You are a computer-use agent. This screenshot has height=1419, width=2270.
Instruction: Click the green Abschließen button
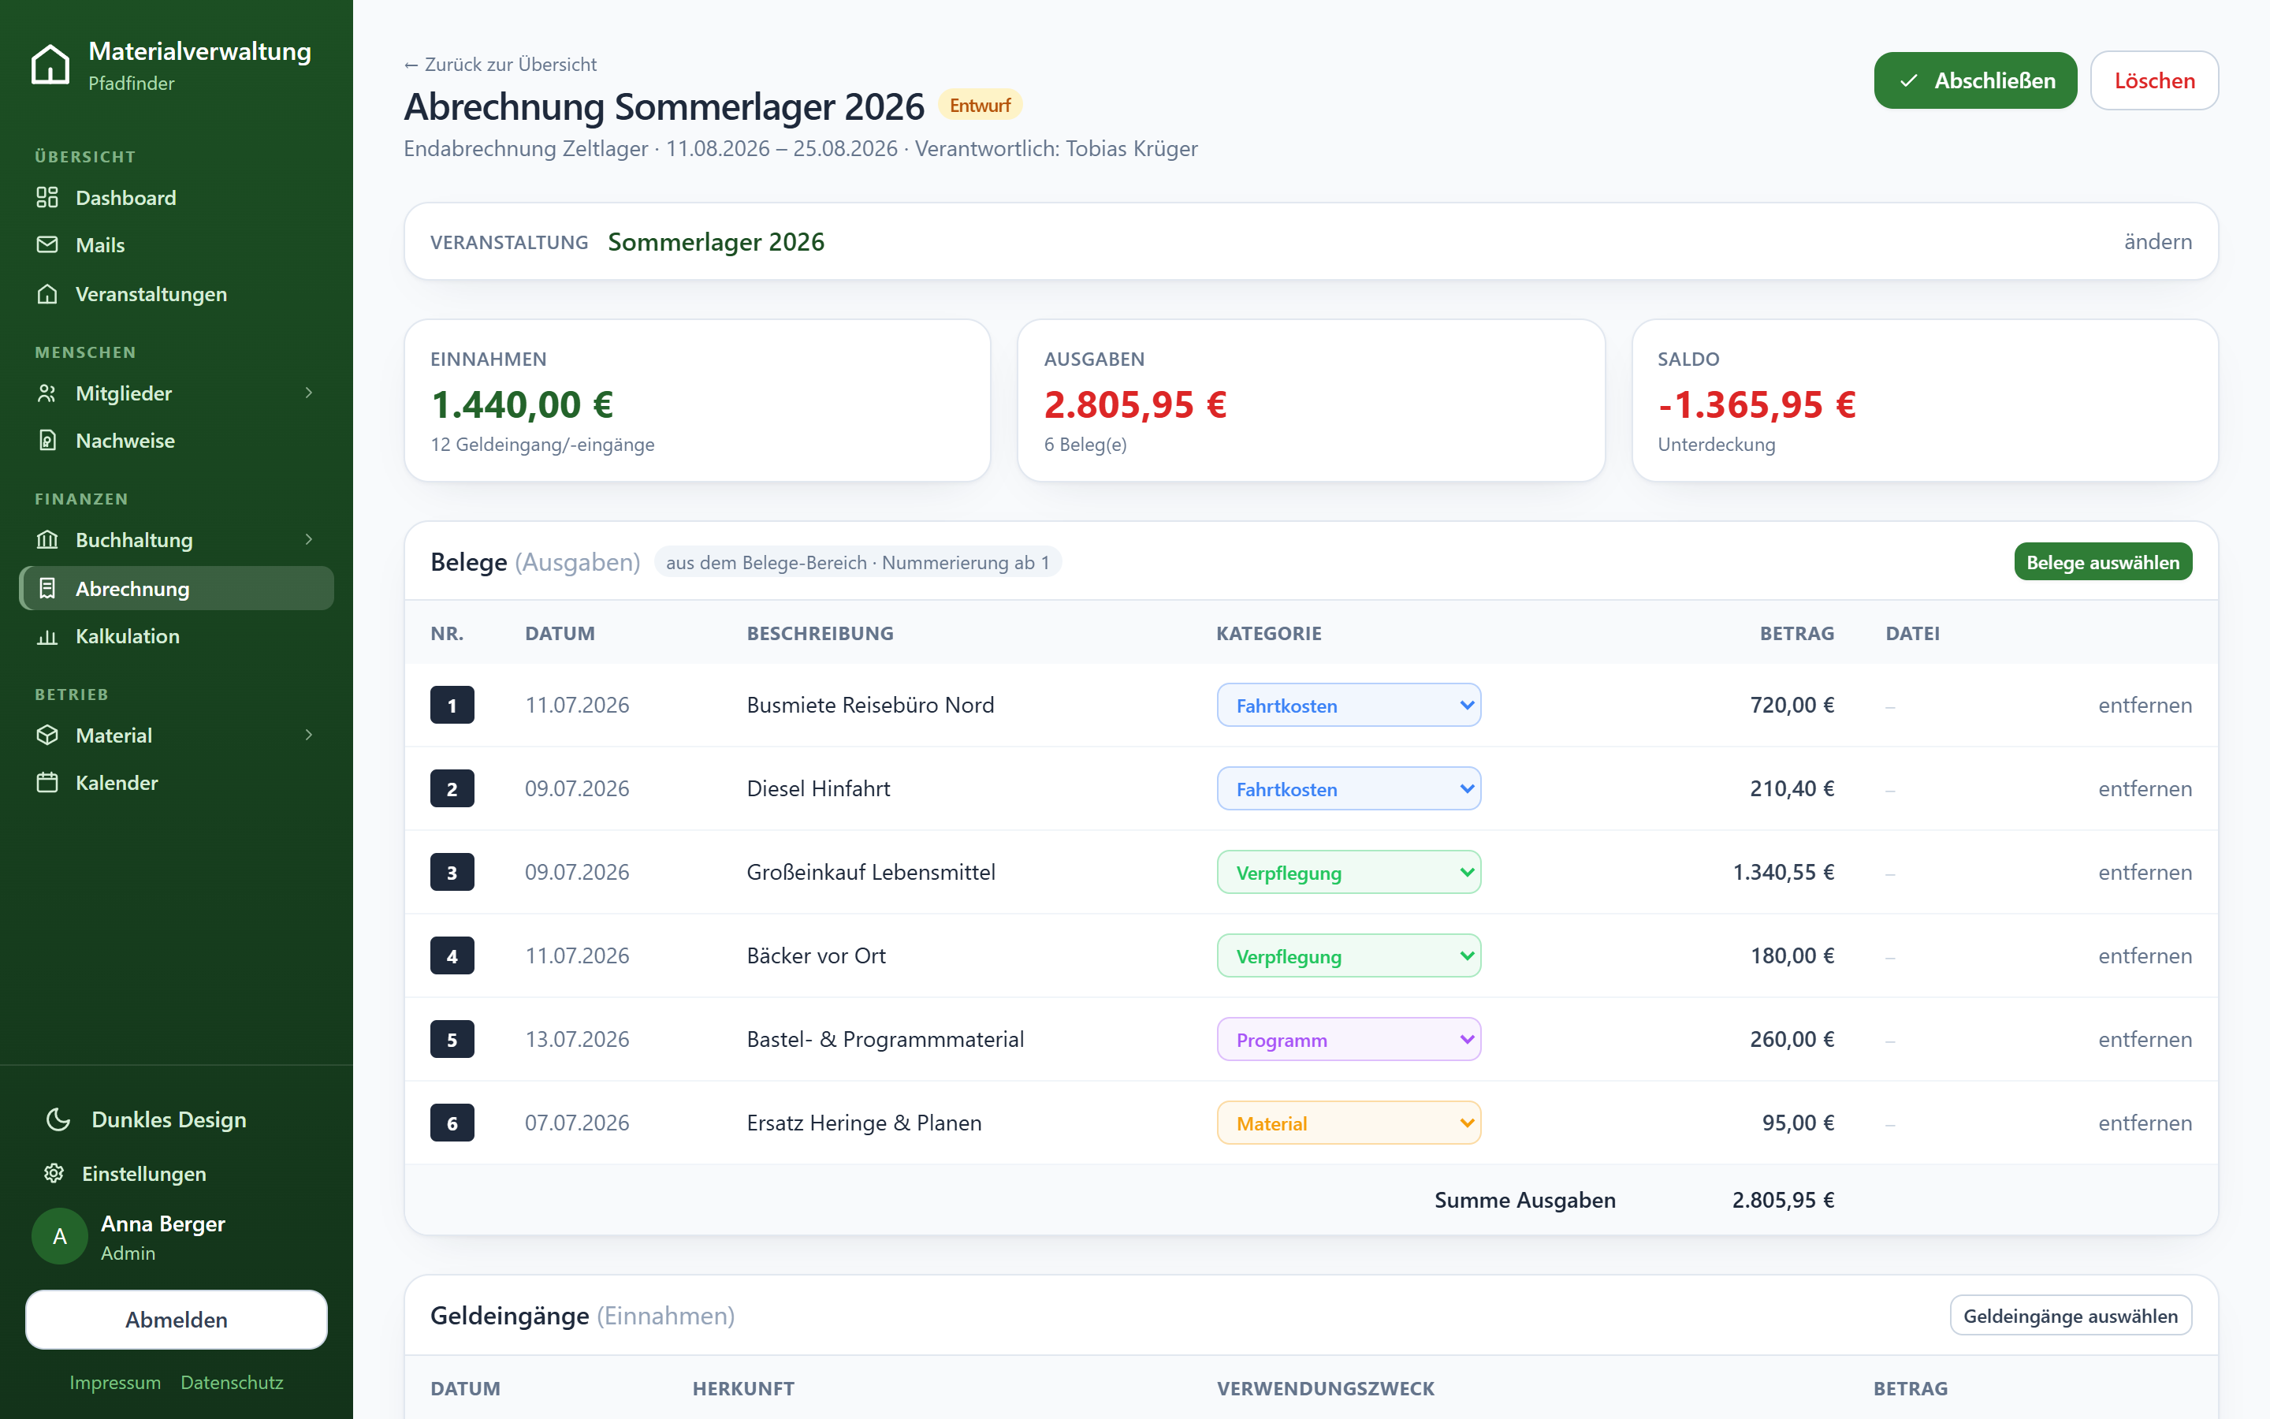(1974, 80)
